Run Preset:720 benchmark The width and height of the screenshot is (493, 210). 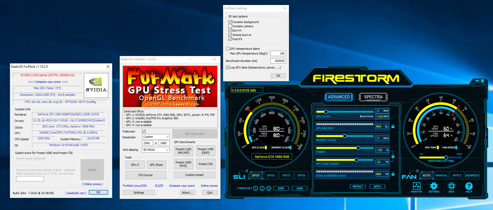206,164
